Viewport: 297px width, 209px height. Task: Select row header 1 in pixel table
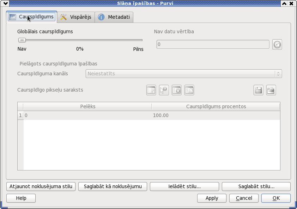20,115
